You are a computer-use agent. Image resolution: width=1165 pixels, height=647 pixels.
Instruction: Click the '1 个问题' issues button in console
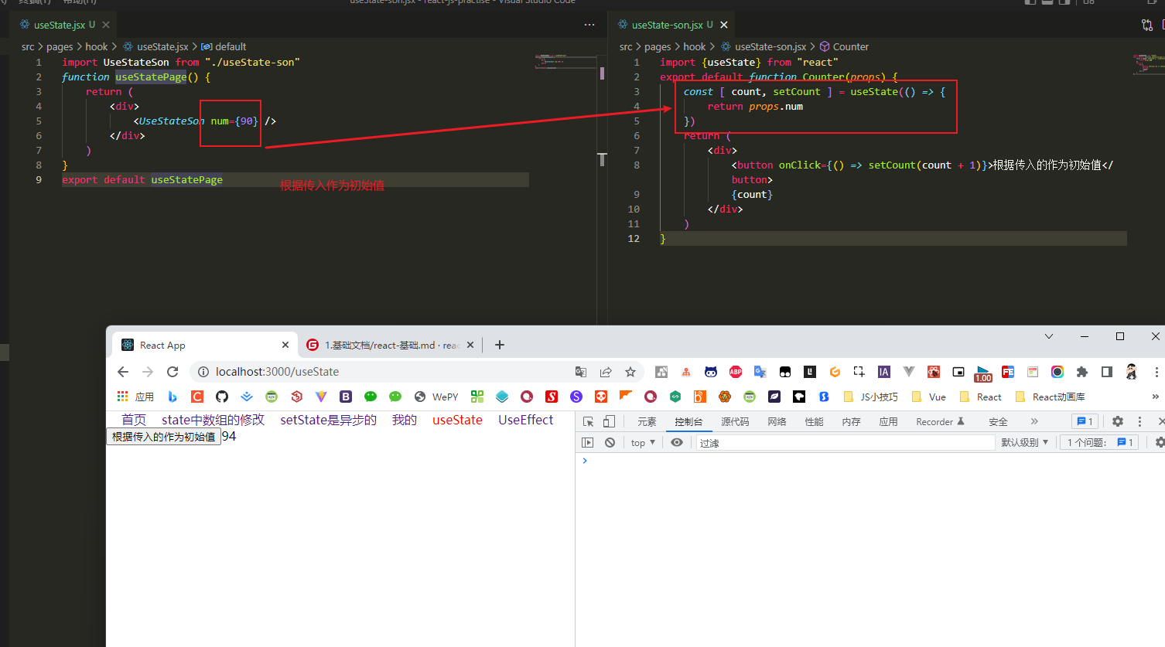(1099, 443)
